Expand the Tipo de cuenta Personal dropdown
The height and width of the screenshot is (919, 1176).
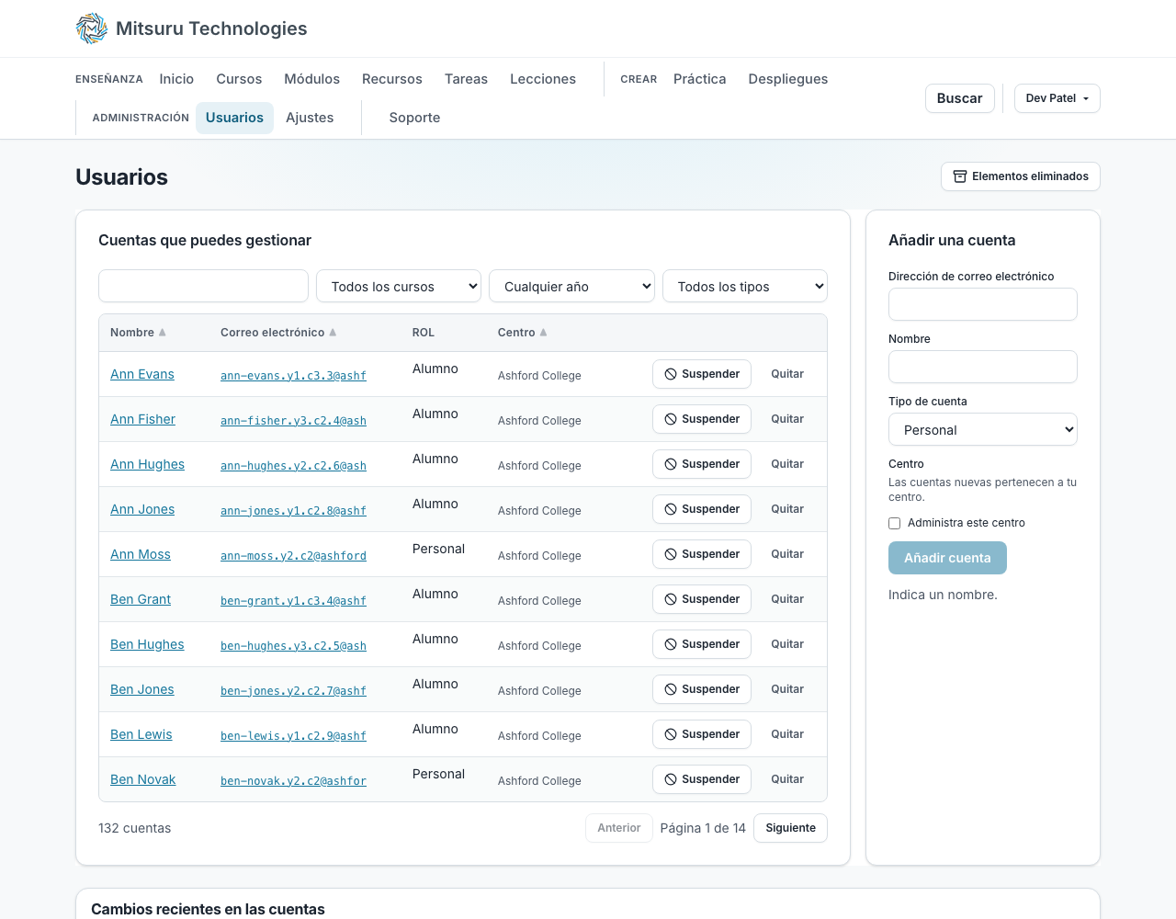(983, 430)
